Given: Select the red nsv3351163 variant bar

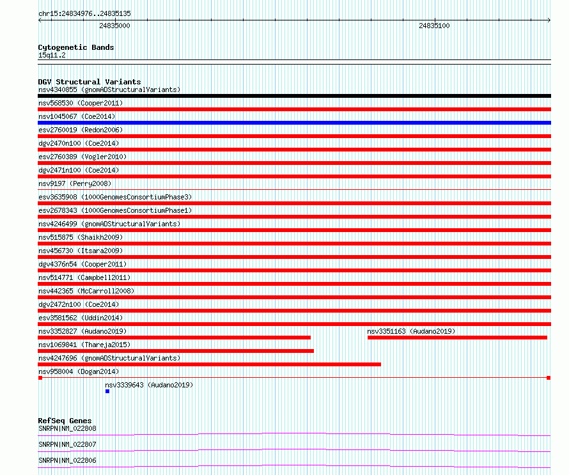Looking at the screenshot, I should click(457, 338).
